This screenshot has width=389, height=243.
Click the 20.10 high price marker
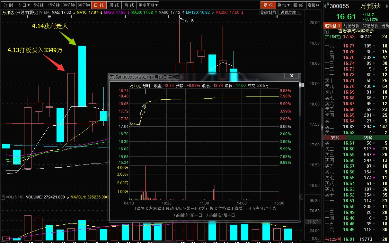coord(189,20)
